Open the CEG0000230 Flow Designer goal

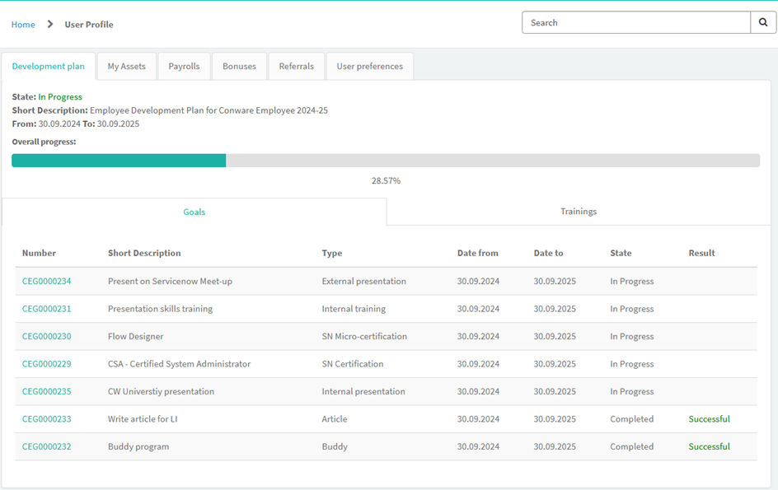coord(46,337)
